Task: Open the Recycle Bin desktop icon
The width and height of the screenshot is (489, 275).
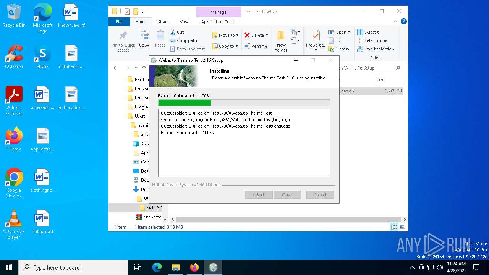Action: point(14,16)
